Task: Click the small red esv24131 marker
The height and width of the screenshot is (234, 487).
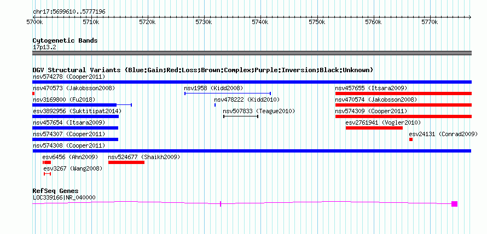Action: [411, 139]
